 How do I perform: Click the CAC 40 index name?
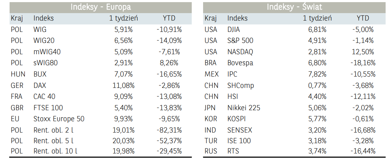pos(44,96)
